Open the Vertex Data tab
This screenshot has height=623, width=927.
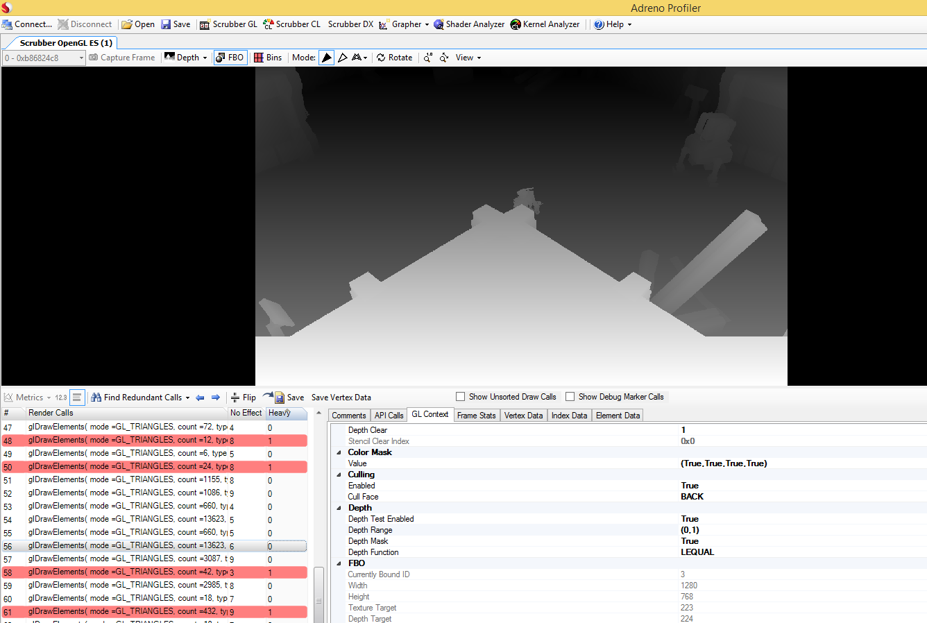click(523, 416)
